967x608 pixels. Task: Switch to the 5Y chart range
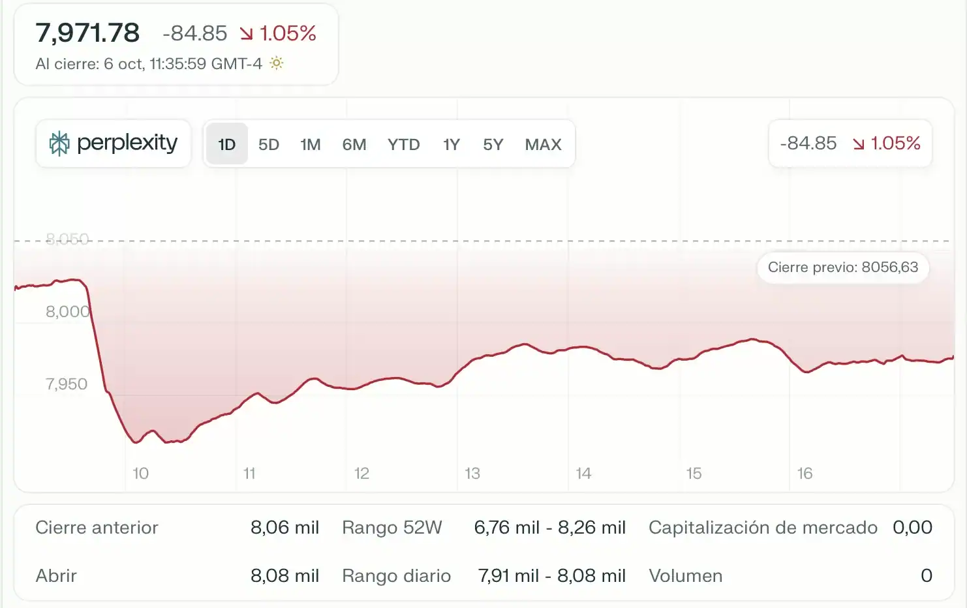tap(493, 144)
